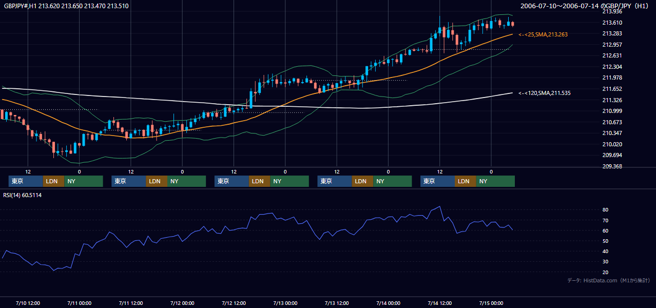Image resolution: width=656 pixels, height=308 pixels.
Task: Select the leftmost 東京 session box
Action: click(26, 181)
